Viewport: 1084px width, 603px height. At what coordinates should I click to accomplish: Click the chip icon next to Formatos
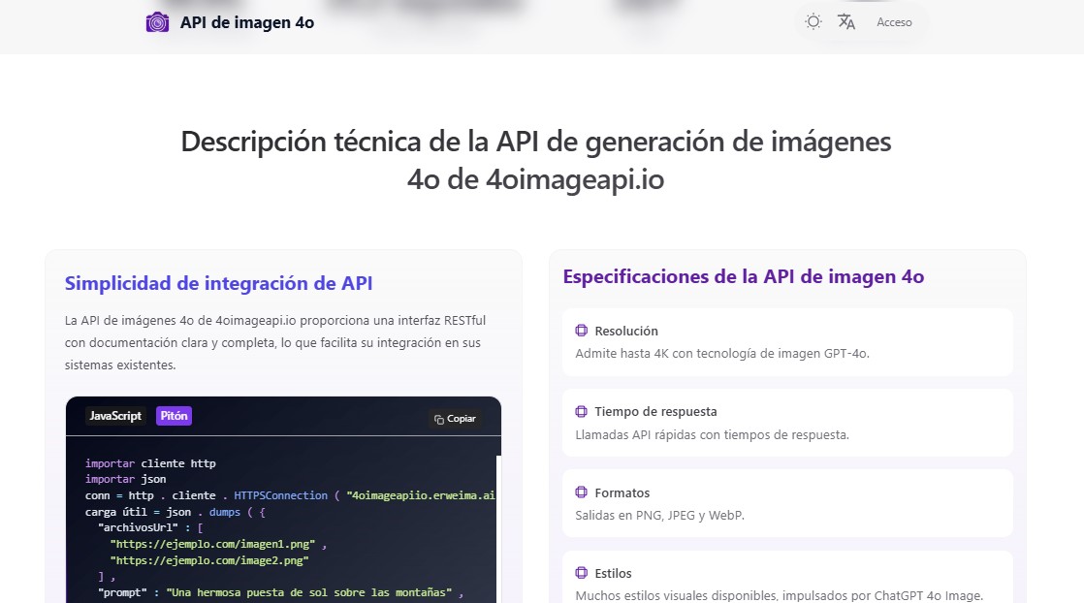(581, 492)
